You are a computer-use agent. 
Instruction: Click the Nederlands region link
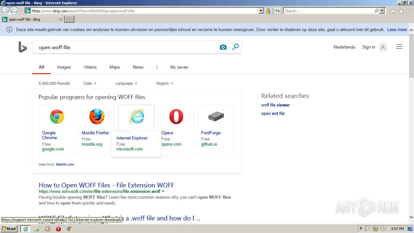pos(344,47)
